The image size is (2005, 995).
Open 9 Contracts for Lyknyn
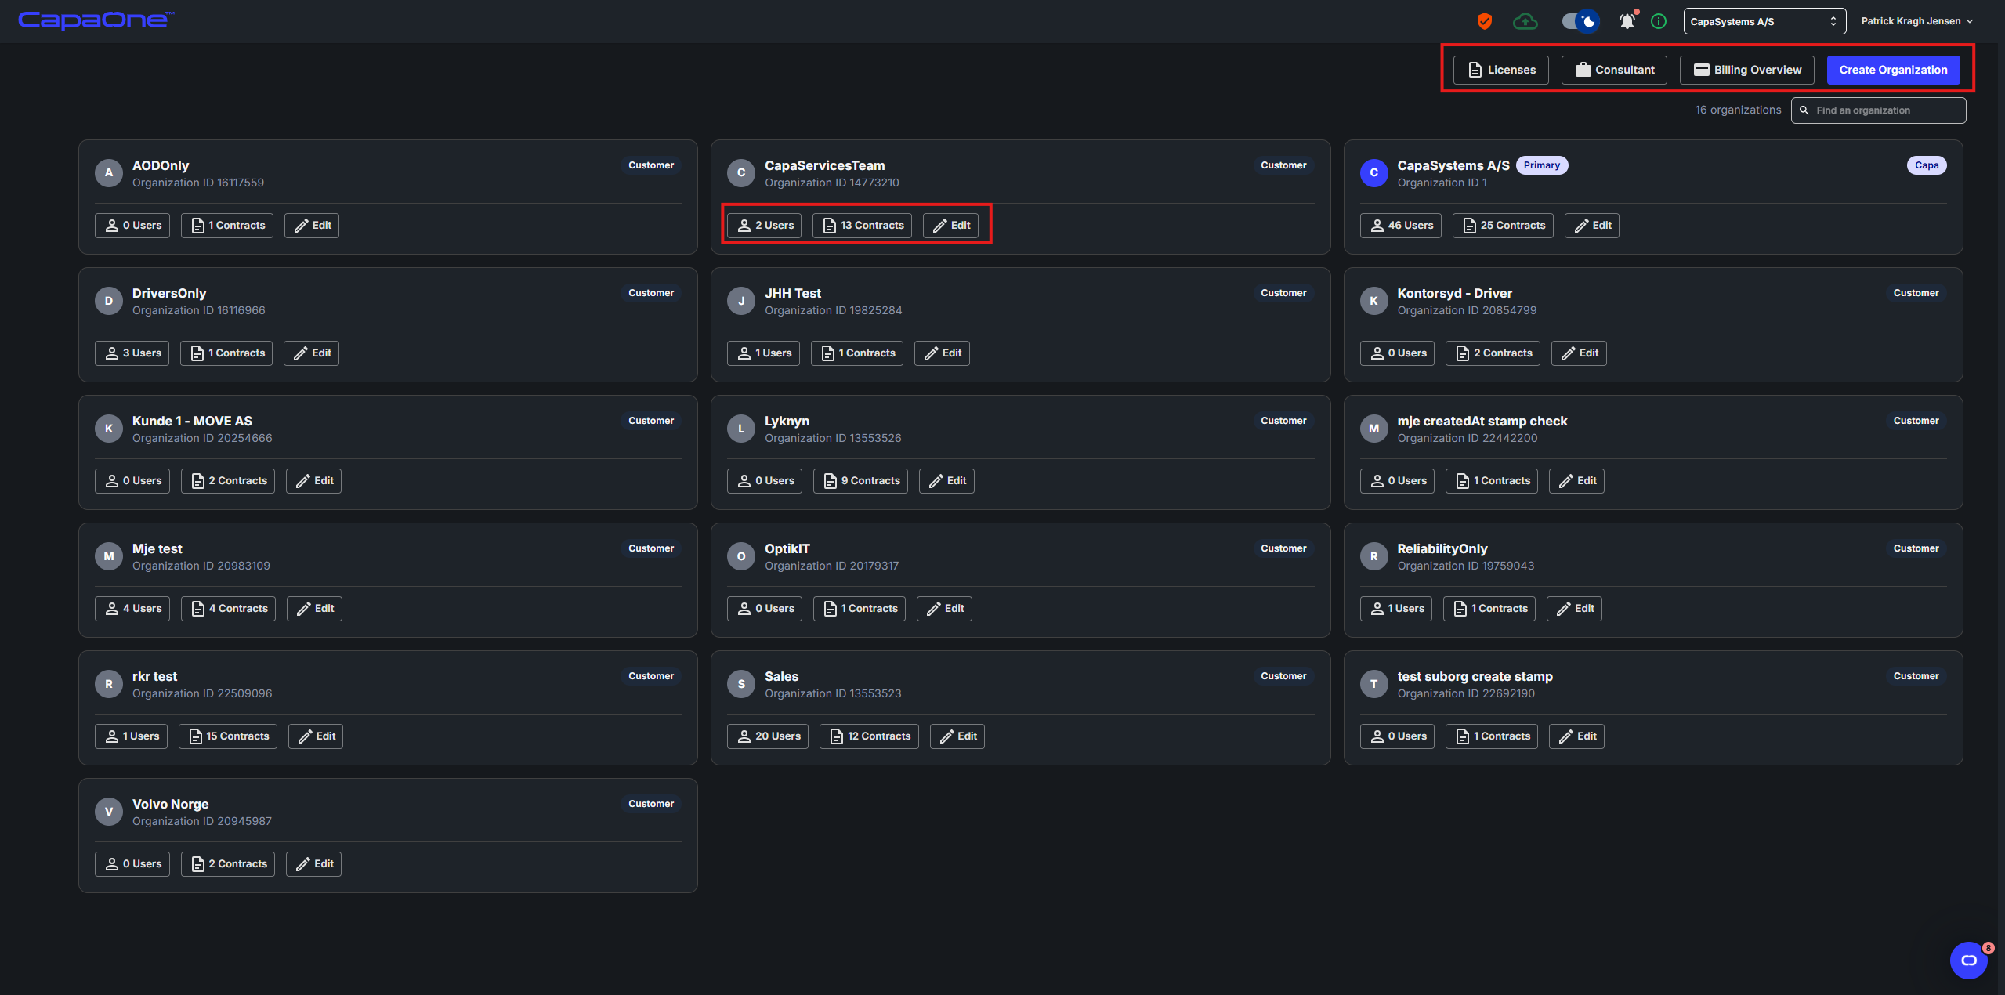[860, 481]
